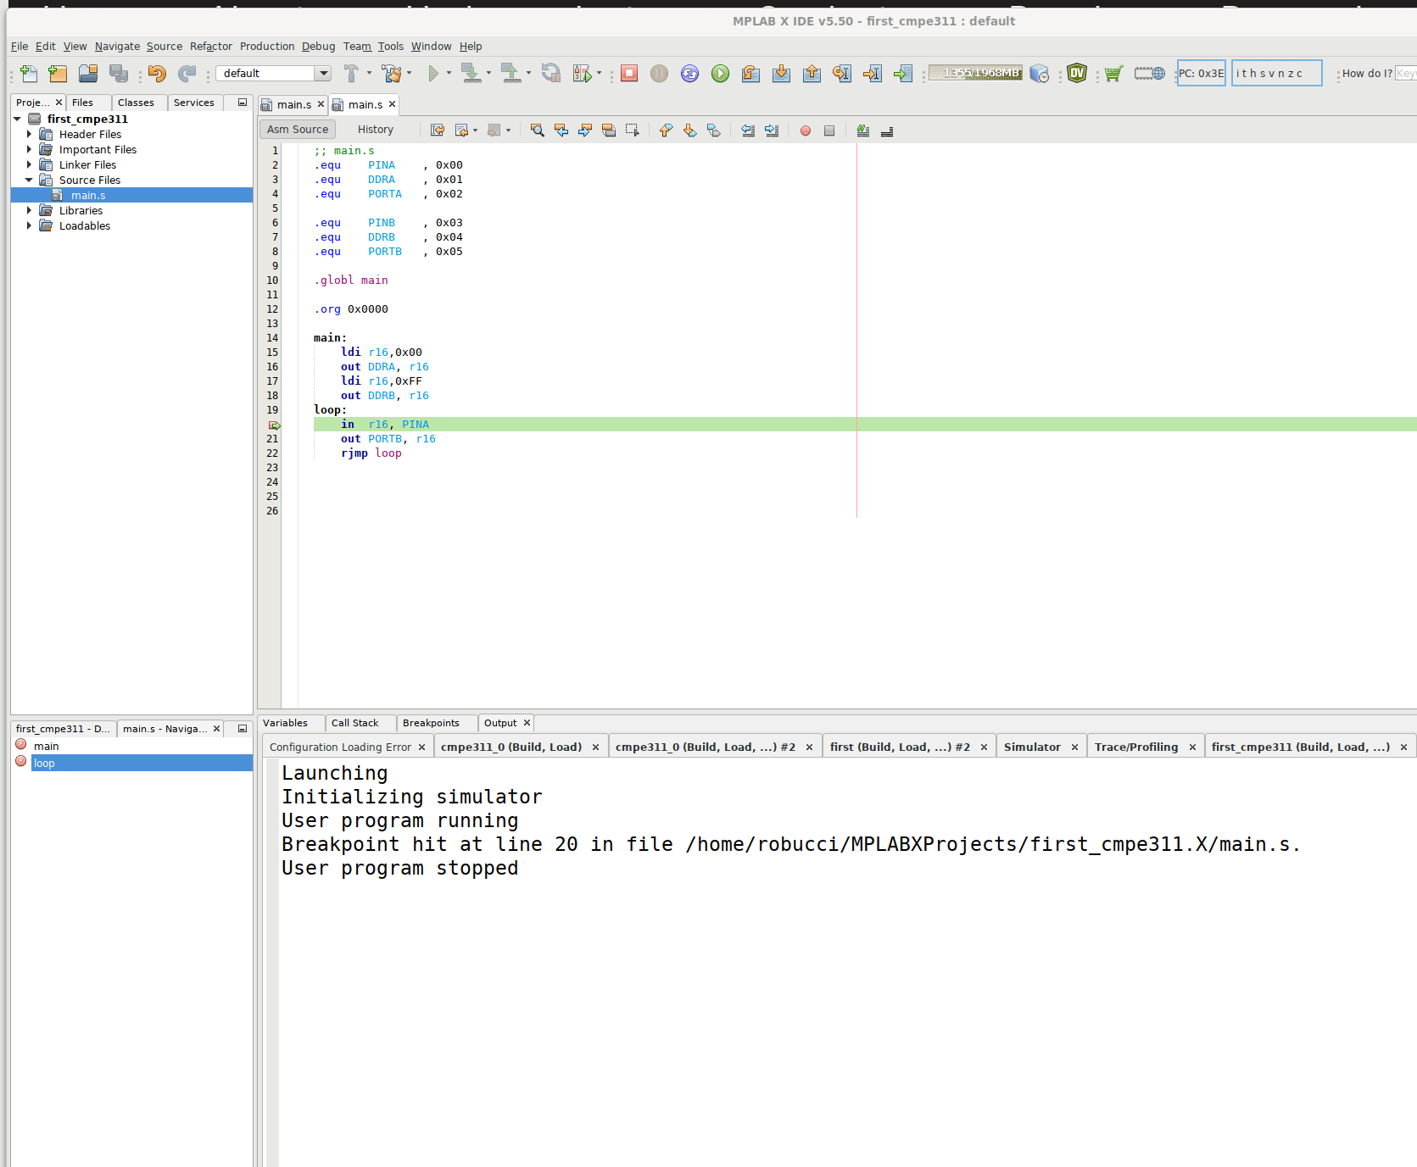The height and width of the screenshot is (1167, 1417).
Task: Run to cursor debug icon
Action: pyautogui.click(x=842, y=74)
